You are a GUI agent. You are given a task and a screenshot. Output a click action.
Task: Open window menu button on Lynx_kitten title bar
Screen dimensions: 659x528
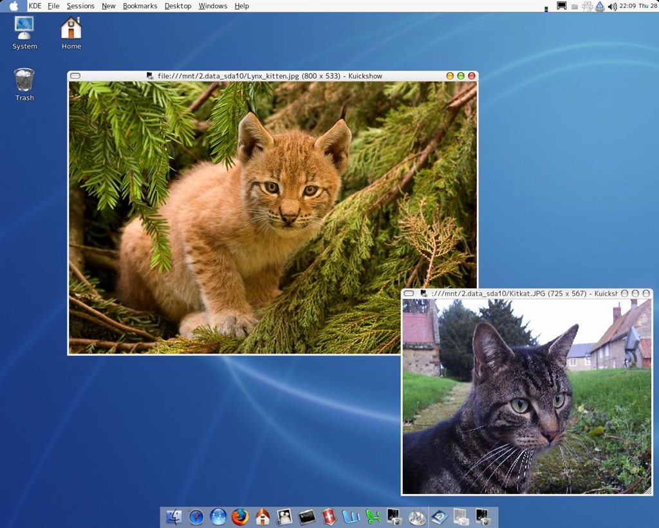pos(75,76)
